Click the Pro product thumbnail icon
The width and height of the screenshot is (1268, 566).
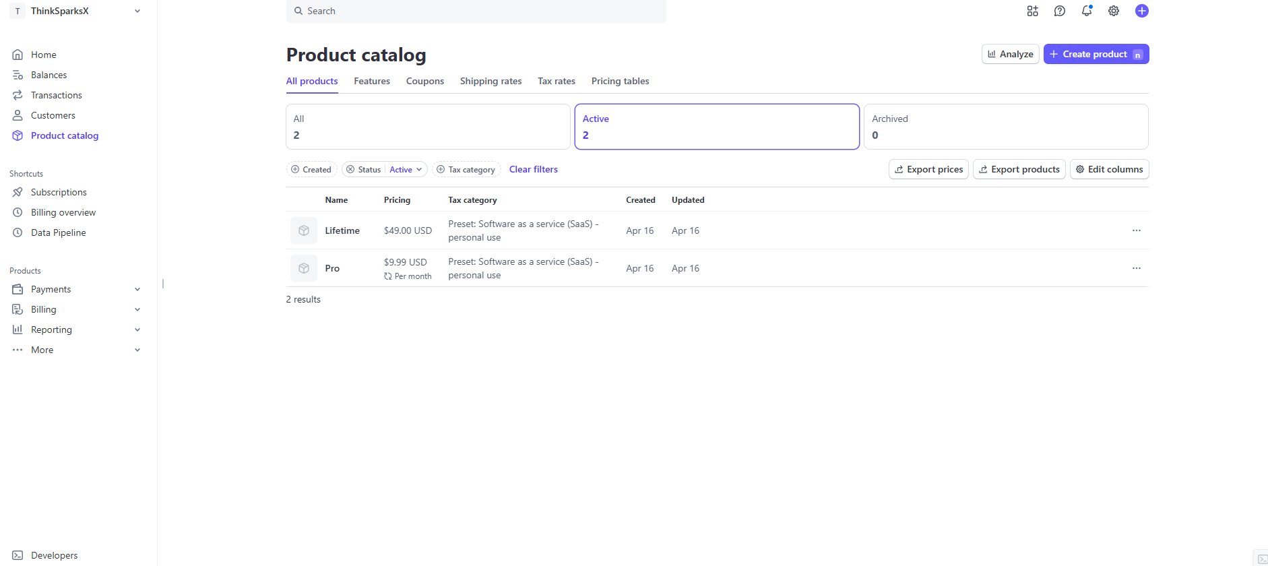click(x=304, y=268)
